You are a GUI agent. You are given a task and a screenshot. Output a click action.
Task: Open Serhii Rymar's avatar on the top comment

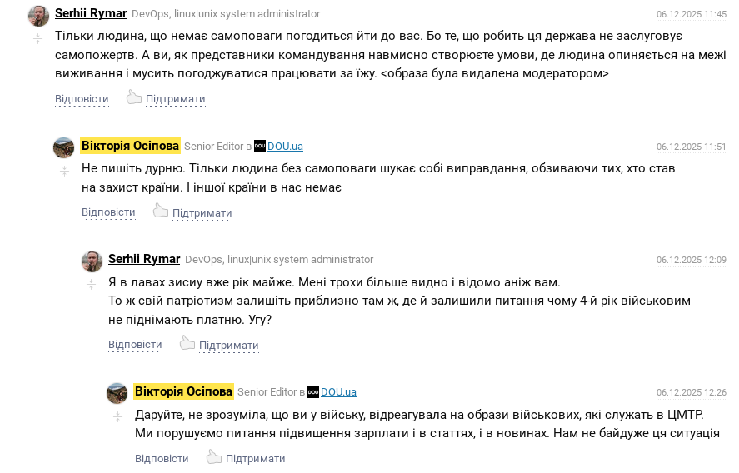pos(38,16)
